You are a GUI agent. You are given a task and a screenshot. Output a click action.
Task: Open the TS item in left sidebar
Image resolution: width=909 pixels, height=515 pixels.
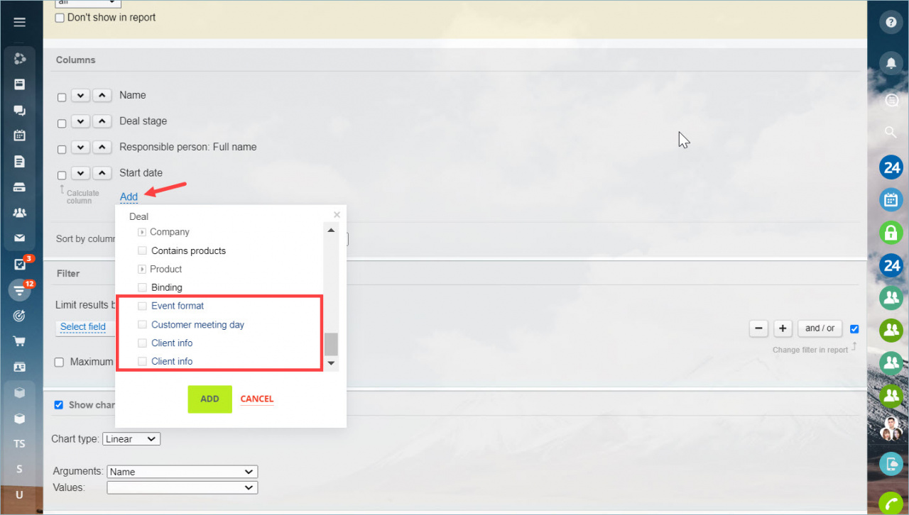pos(19,443)
